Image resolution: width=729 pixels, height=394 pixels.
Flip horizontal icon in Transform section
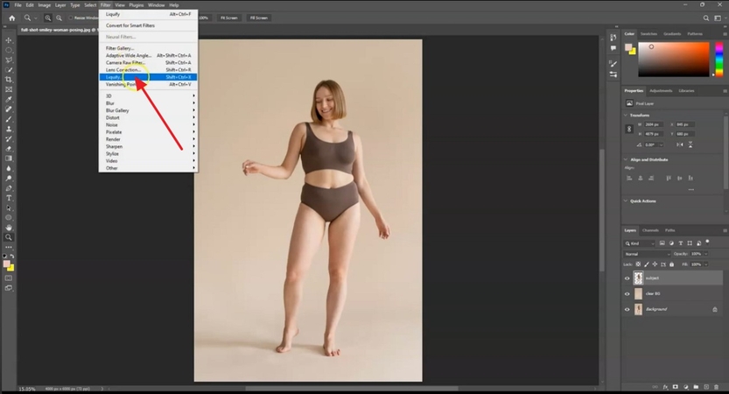click(680, 144)
